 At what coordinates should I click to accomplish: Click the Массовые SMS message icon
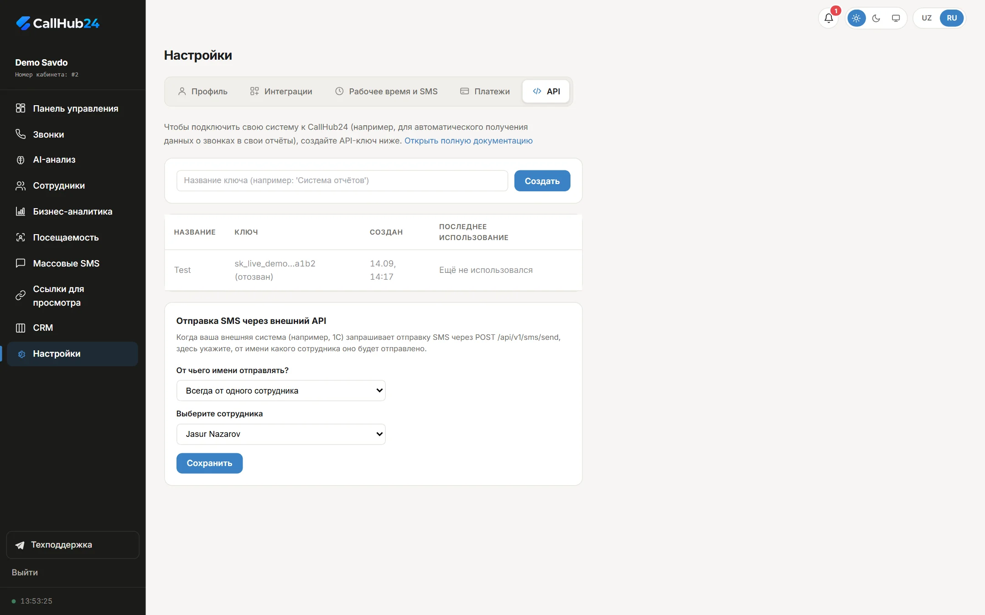pos(21,263)
